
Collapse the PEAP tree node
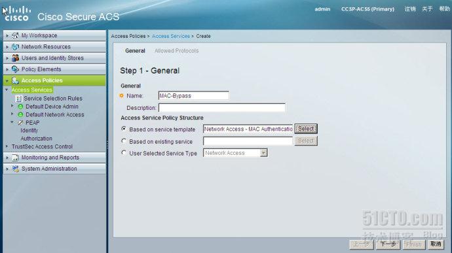12,122
